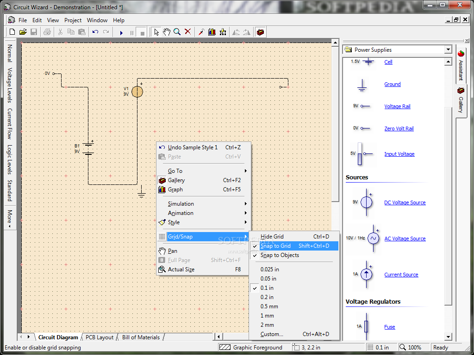Click the DC Voltage Source link

(x=405, y=202)
